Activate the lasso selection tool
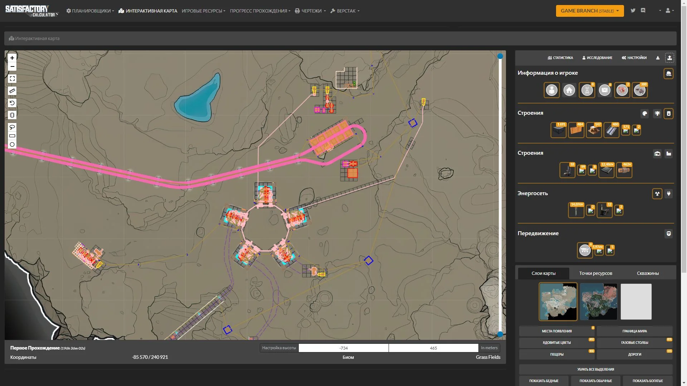Viewport: 687px width, 386px height. point(12,127)
